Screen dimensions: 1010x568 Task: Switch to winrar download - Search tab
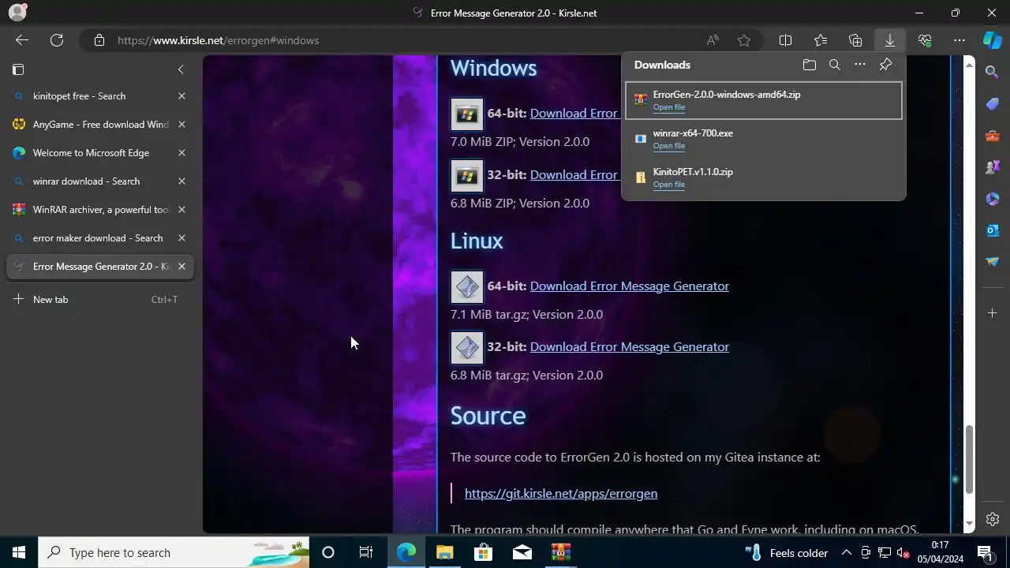(99, 181)
